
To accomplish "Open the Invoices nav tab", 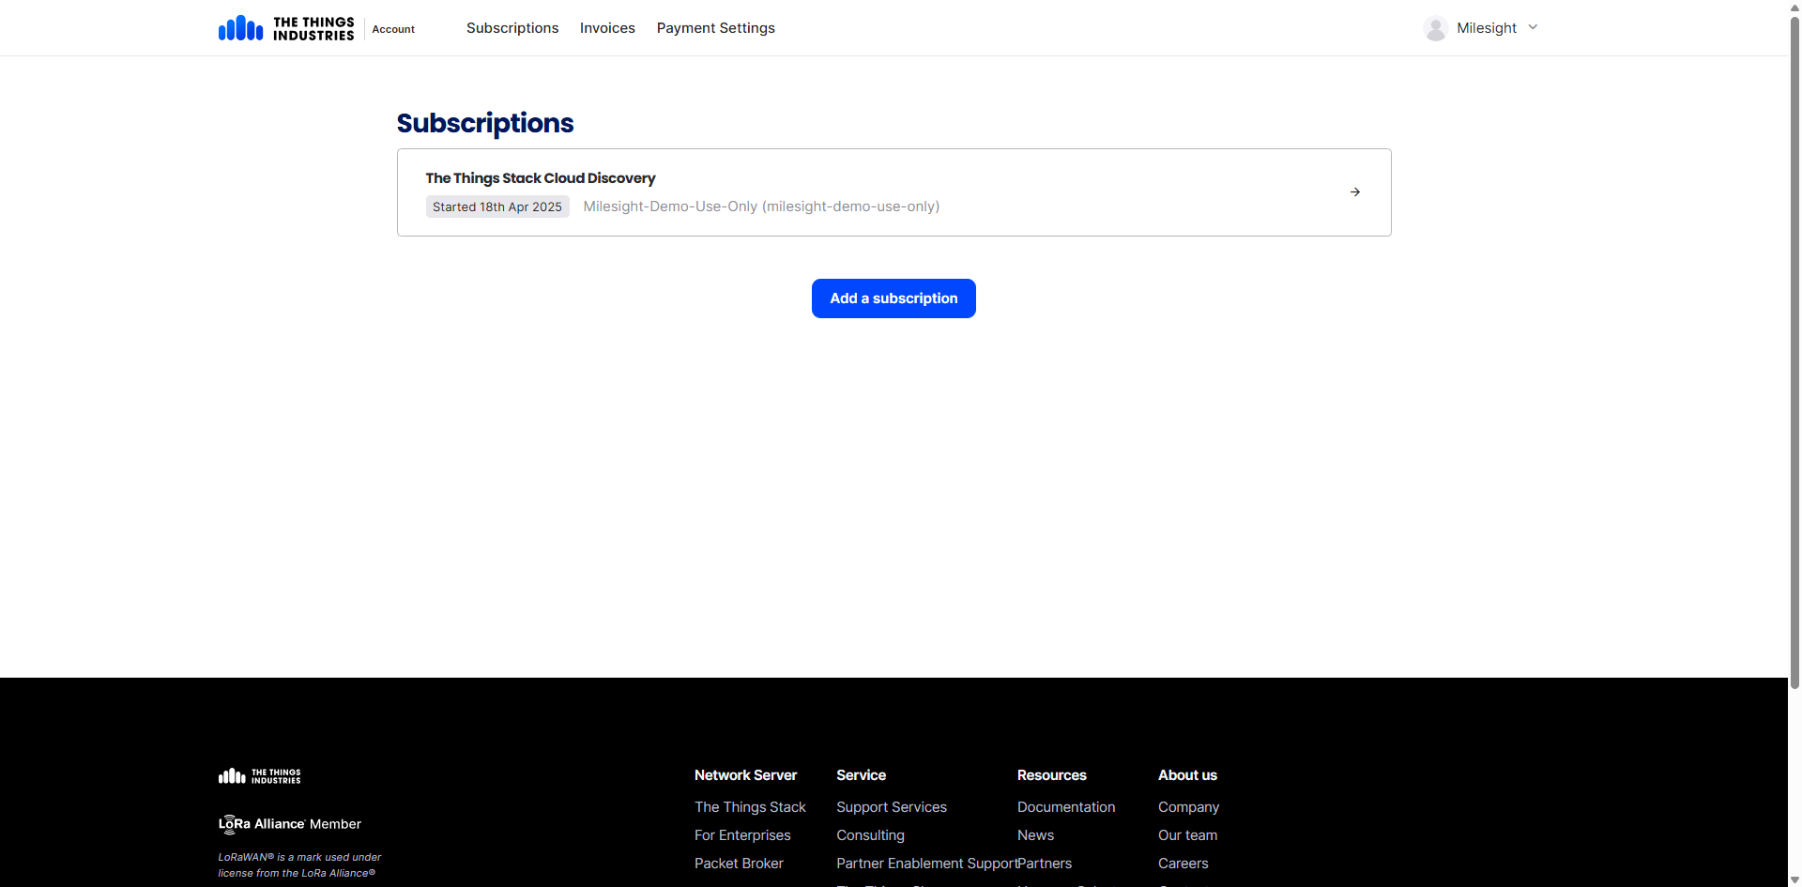I will [607, 28].
